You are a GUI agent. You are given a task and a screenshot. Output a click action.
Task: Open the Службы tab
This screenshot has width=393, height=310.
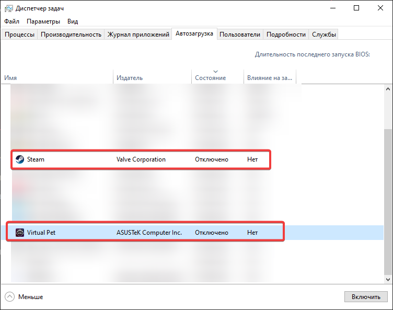pyautogui.click(x=323, y=35)
